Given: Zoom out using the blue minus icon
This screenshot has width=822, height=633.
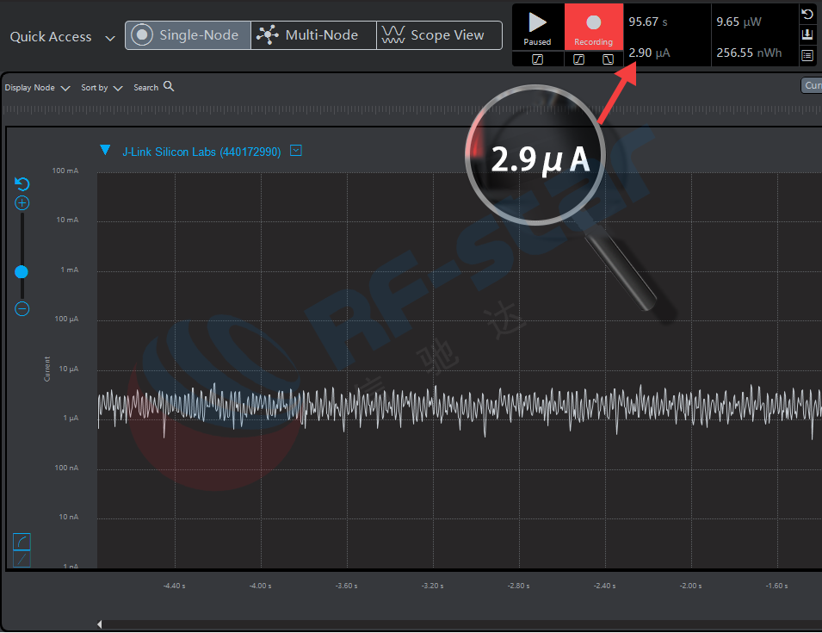Looking at the screenshot, I should pos(22,308).
